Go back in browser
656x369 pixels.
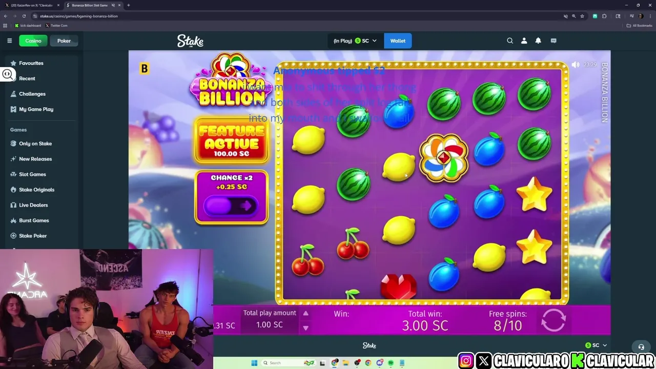click(5, 16)
